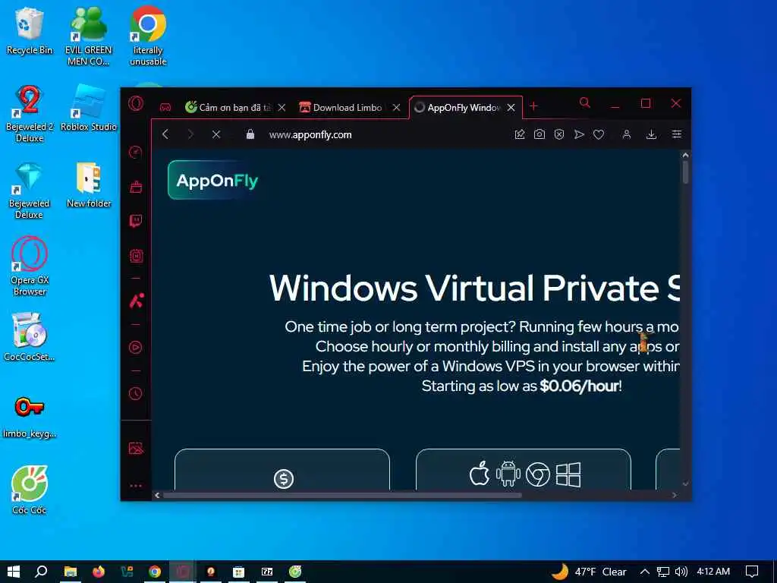Open the profile account icon
The width and height of the screenshot is (777, 583).
(626, 134)
